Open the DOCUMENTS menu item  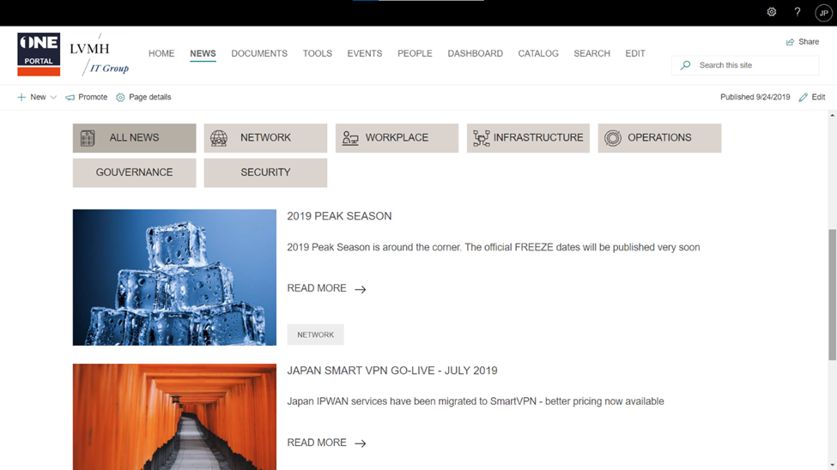[x=259, y=53]
